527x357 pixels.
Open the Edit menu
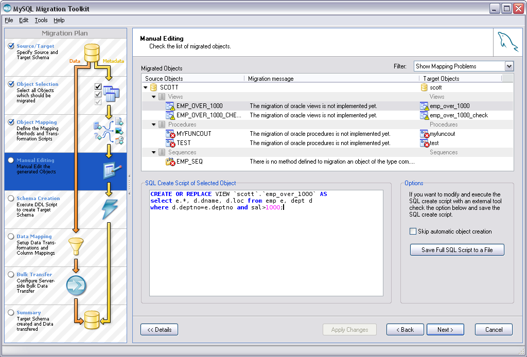tap(24, 20)
